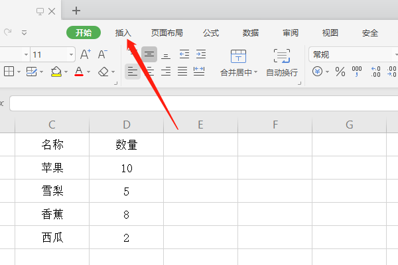Viewport: 398px width, 265px height.
Task: Toggle 自动换行 wrap text
Action: coord(282,64)
